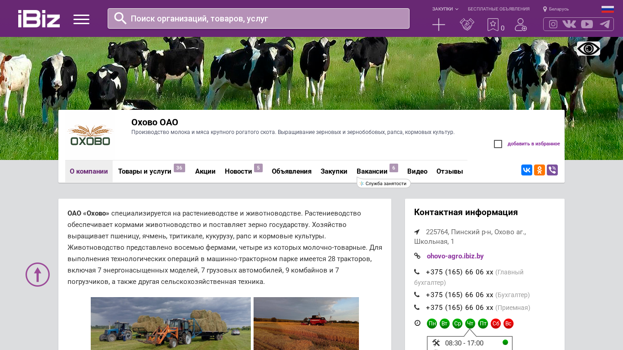Reveal the Главный бухгалтер phone number
The height and width of the screenshot is (350, 623).
[x=460, y=272]
